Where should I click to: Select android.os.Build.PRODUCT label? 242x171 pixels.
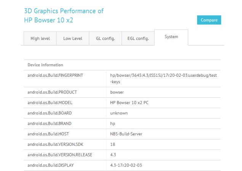(x=52, y=92)
